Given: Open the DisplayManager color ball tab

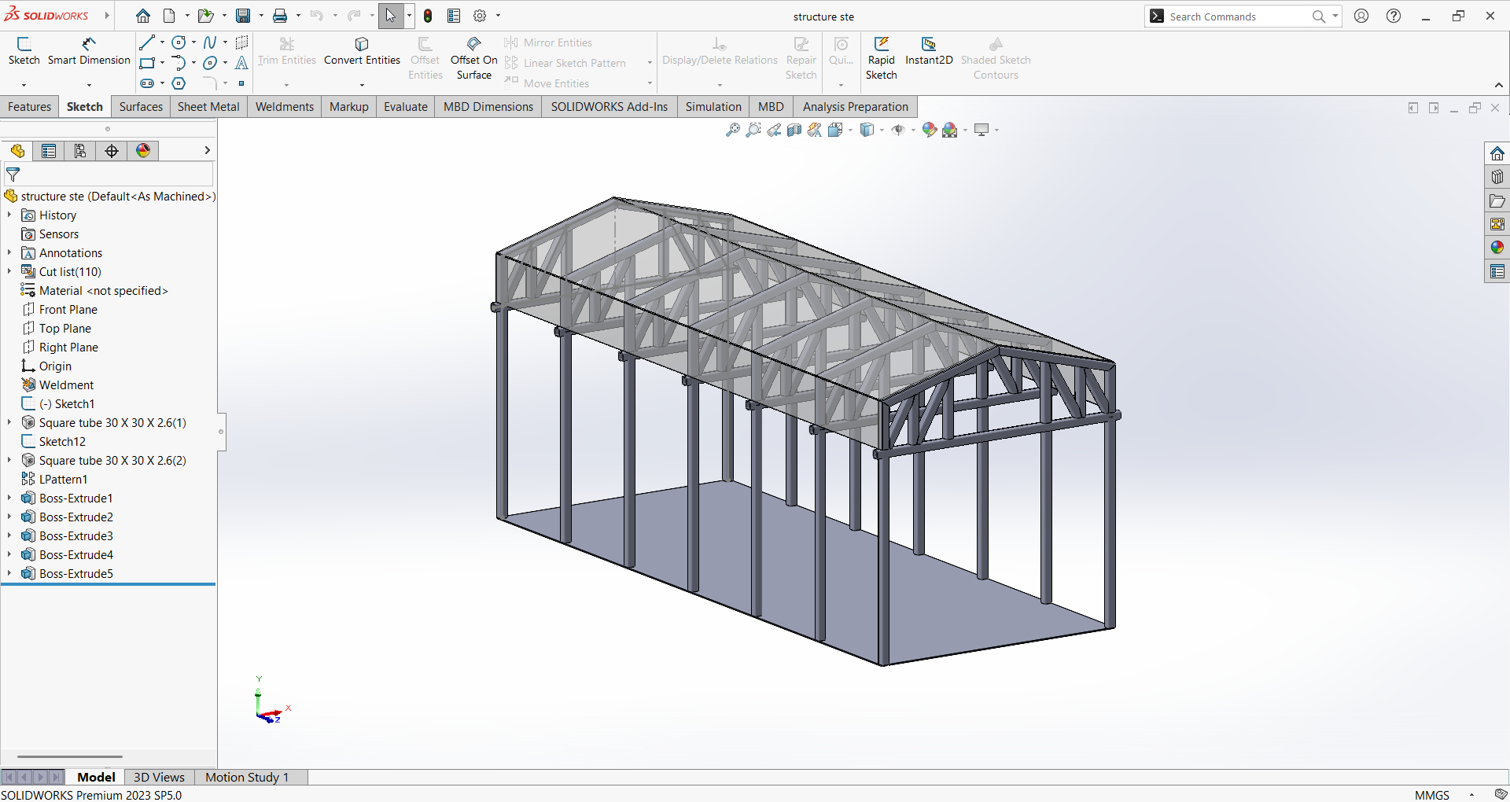Looking at the screenshot, I should point(143,151).
